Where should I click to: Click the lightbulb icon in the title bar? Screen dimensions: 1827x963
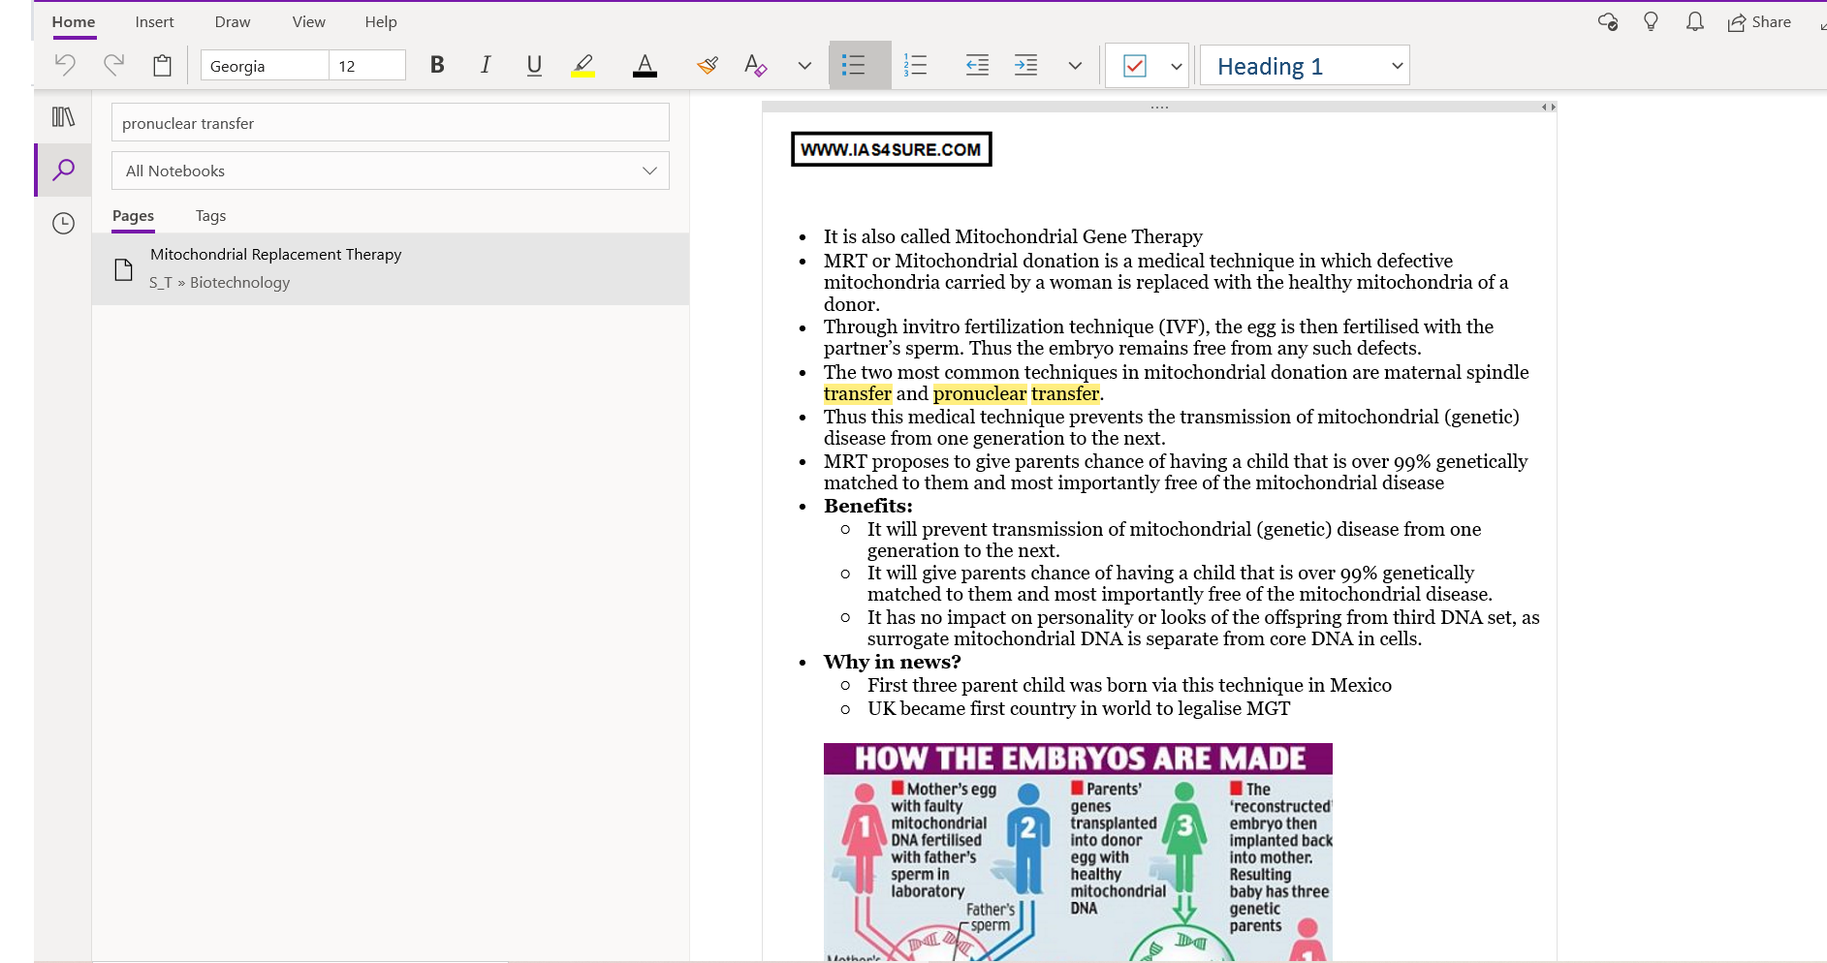click(x=1651, y=21)
